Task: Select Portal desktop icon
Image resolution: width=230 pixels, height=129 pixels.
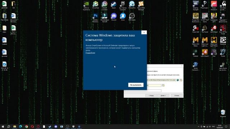Action: click(x=223, y=53)
